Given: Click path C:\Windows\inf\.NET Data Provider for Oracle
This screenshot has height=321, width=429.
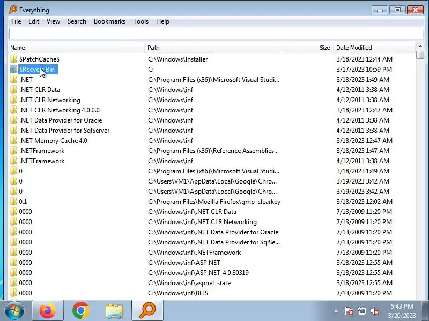Looking at the screenshot, I should (213, 232).
